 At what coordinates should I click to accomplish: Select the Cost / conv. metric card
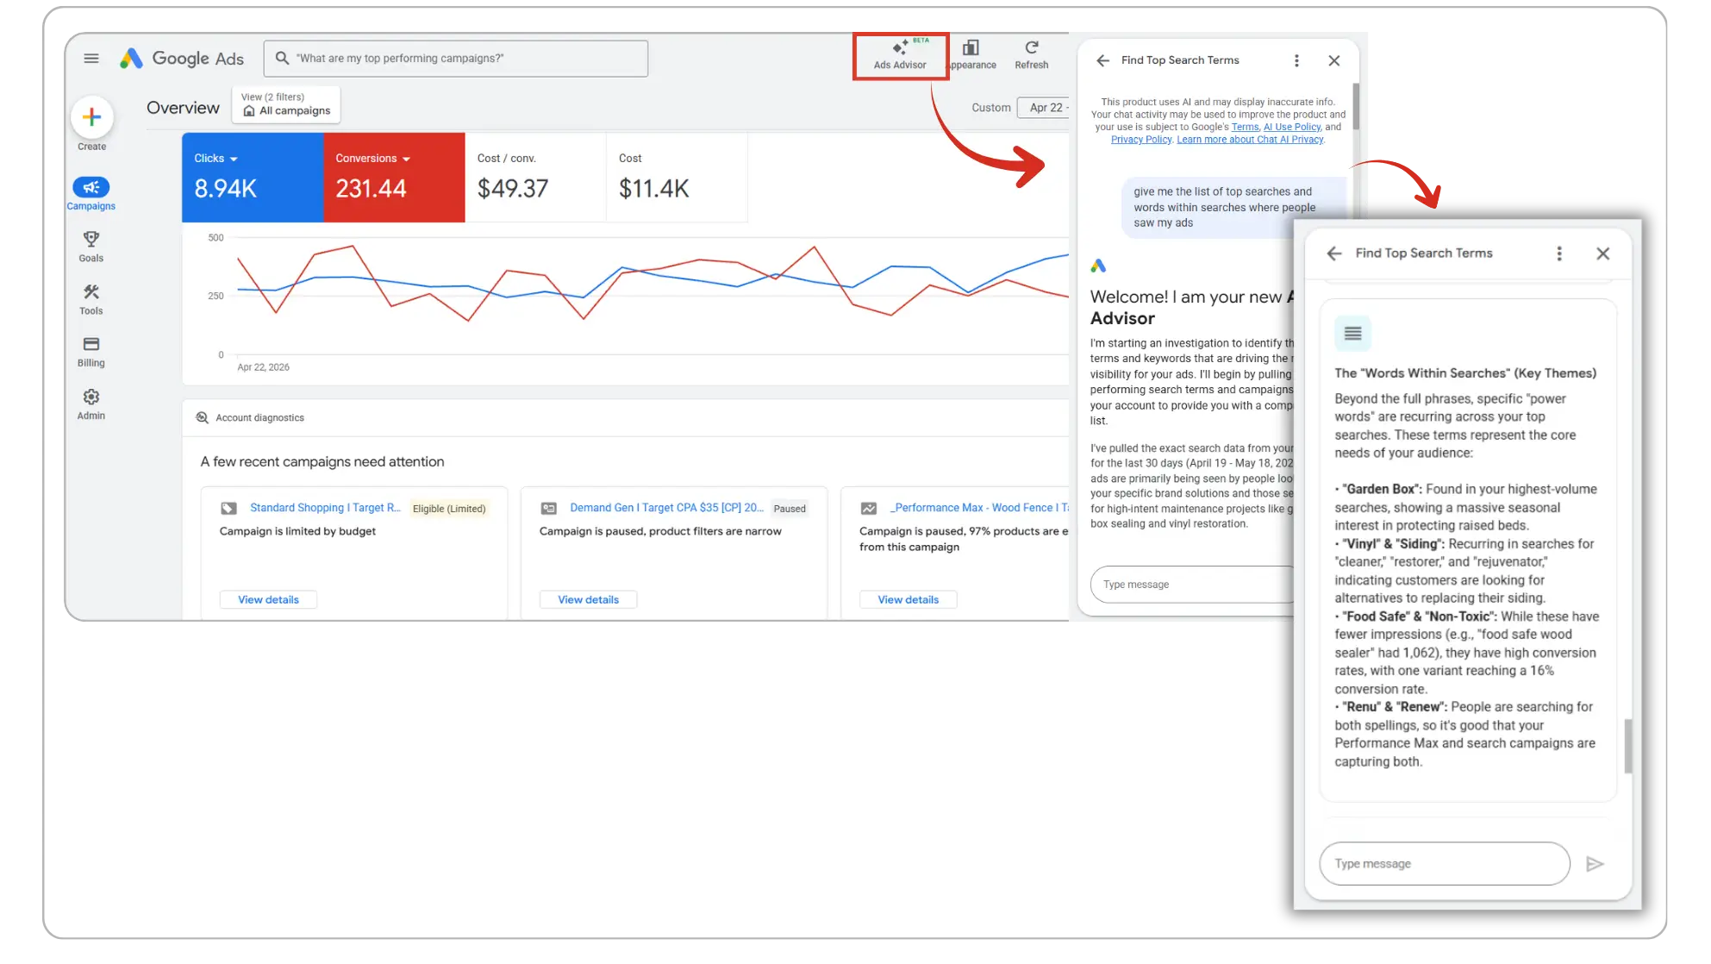pos(535,178)
